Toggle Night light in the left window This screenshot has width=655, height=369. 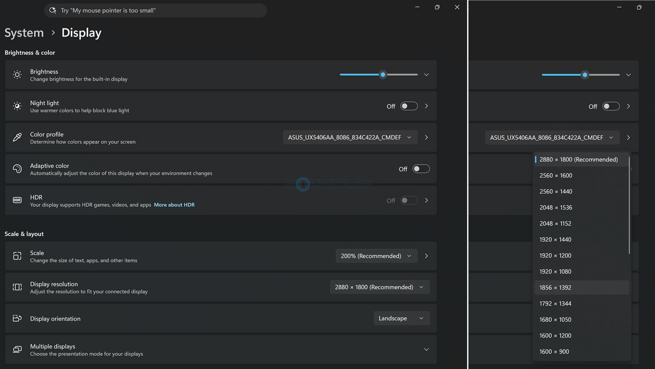pyautogui.click(x=409, y=106)
